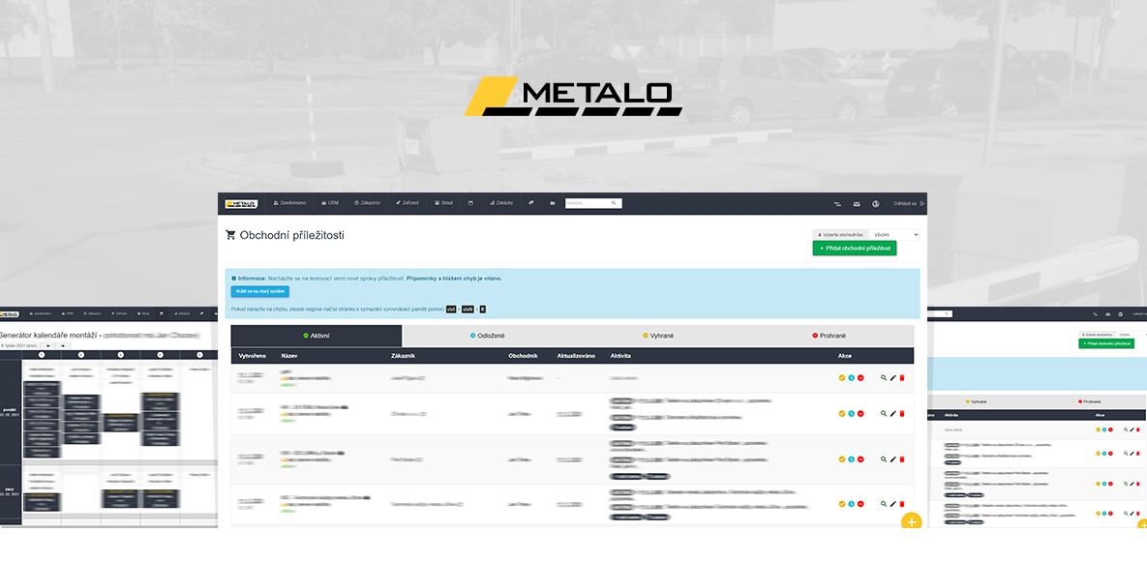
Task: Select Prohrané tab in the right background window
Action: point(1090,401)
